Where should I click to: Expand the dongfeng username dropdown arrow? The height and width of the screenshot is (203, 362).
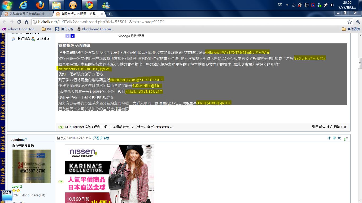[x=26, y=139]
